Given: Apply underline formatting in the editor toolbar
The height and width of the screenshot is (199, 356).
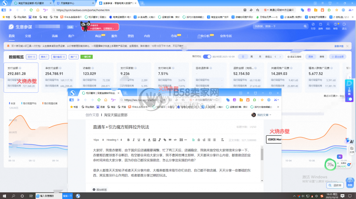Looking at the screenshot, I should 139,140.
